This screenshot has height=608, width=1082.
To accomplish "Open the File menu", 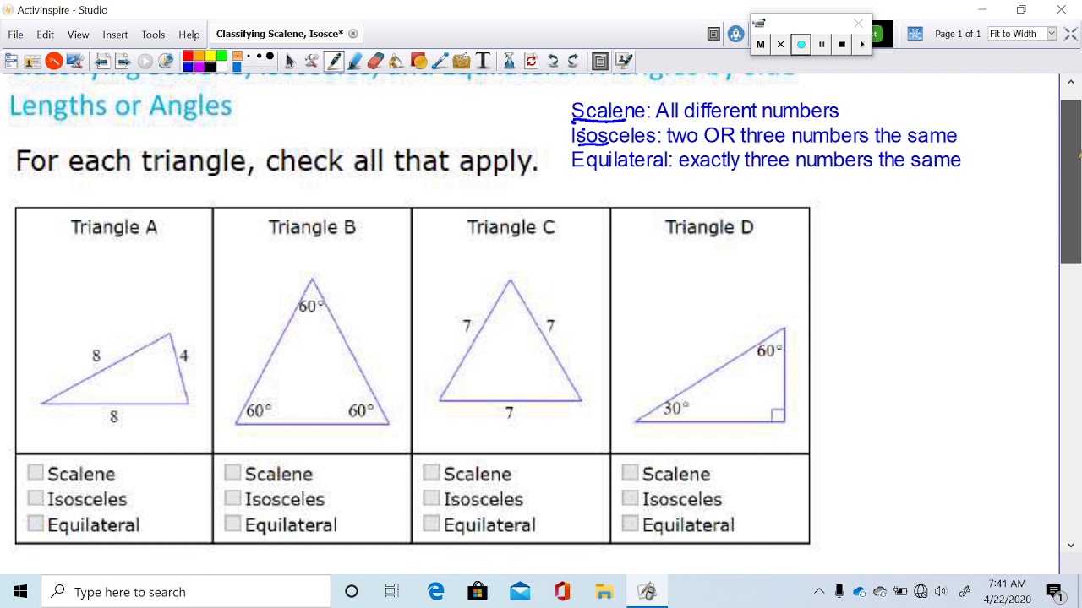I will tap(16, 35).
